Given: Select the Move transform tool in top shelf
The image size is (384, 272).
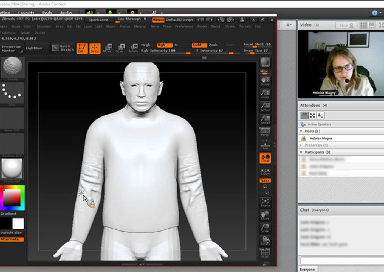Looking at the screenshot, I should point(108,48).
